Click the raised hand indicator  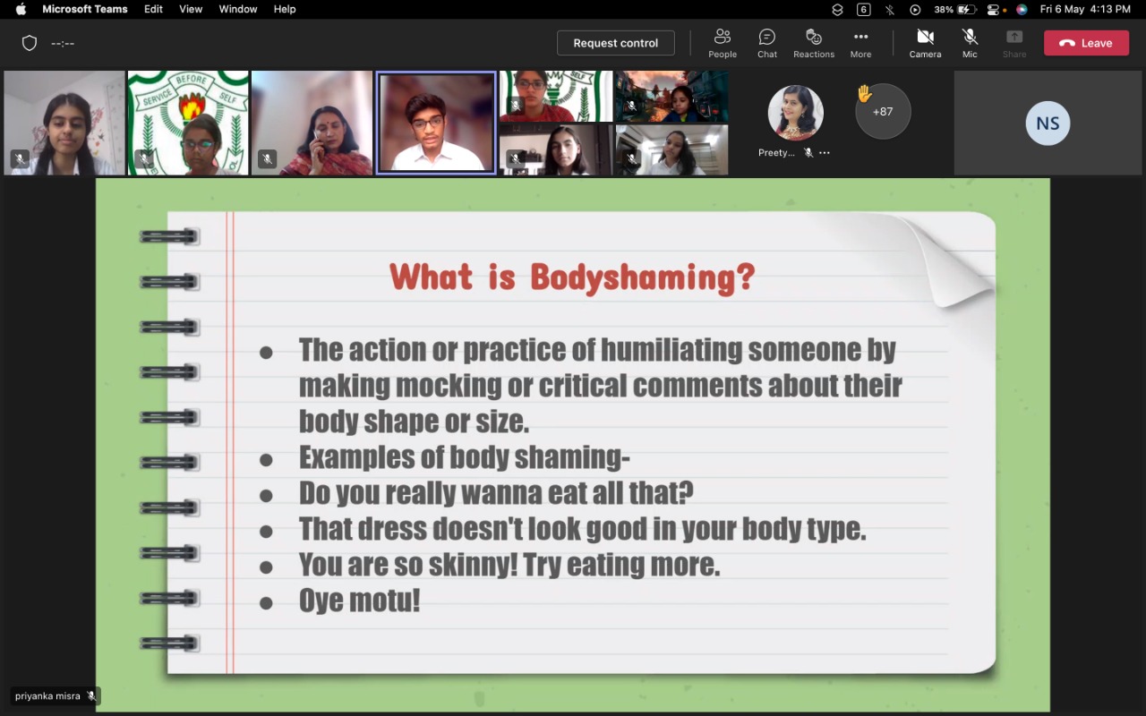tap(862, 92)
